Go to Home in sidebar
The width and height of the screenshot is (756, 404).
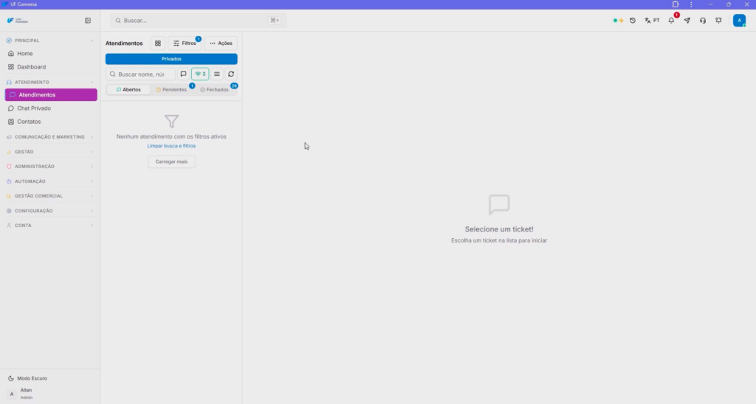51,54
